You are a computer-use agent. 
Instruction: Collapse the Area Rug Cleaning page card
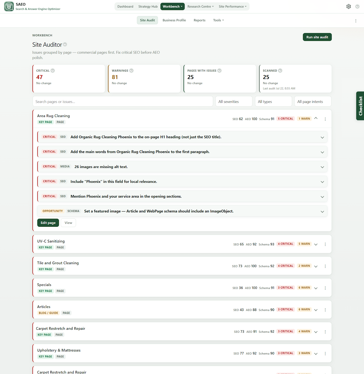[x=316, y=119]
